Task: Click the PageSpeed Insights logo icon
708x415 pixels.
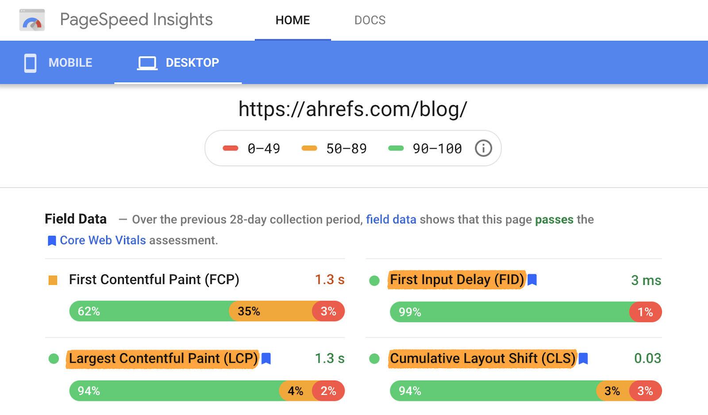Action: pyautogui.click(x=32, y=20)
